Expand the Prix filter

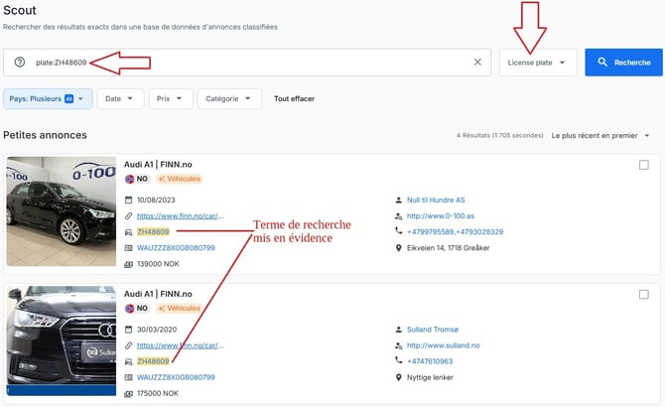171,99
